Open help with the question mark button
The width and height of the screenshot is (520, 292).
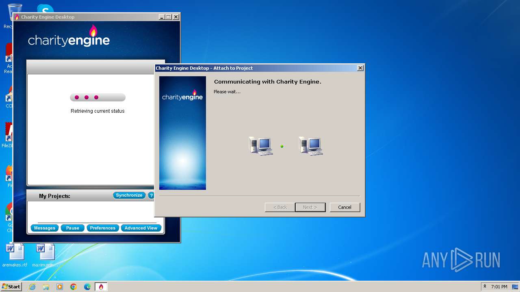coord(151,195)
